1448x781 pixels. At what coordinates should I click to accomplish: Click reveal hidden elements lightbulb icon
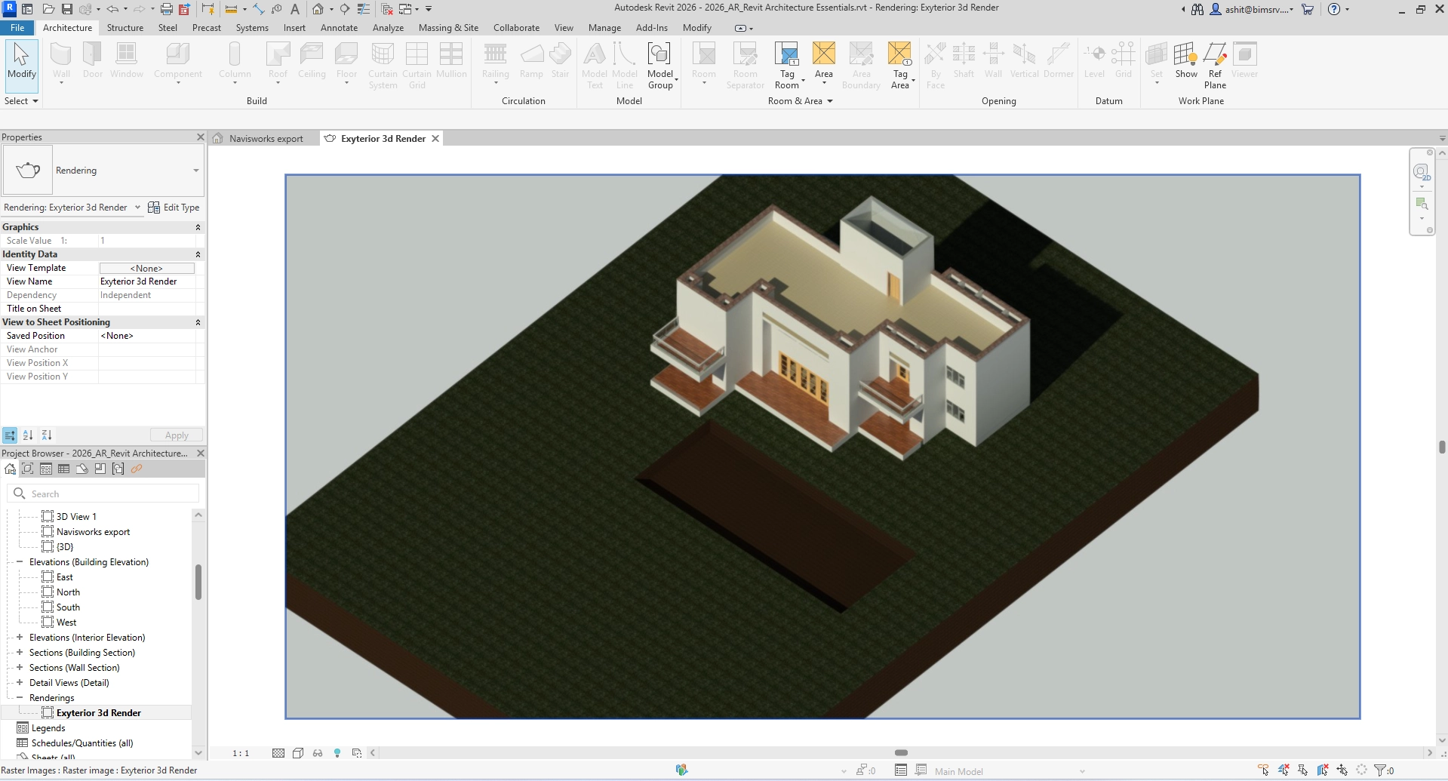pos(337,753)
